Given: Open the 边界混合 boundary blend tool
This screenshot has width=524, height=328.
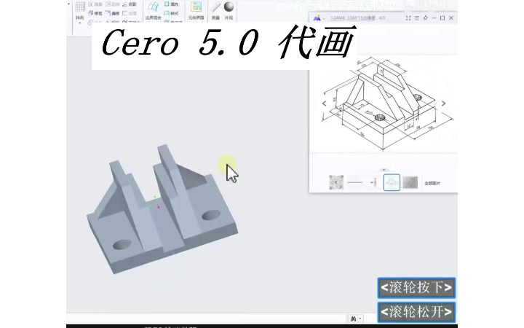Looking at the screenshot, I should pos(154,11).
